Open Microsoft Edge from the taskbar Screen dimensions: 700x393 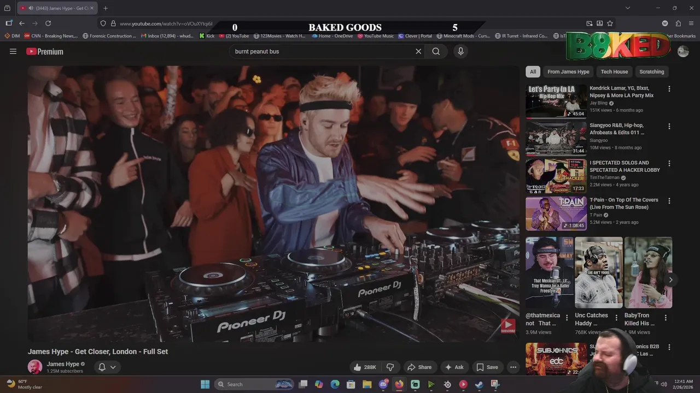click(x=335, y=384)
